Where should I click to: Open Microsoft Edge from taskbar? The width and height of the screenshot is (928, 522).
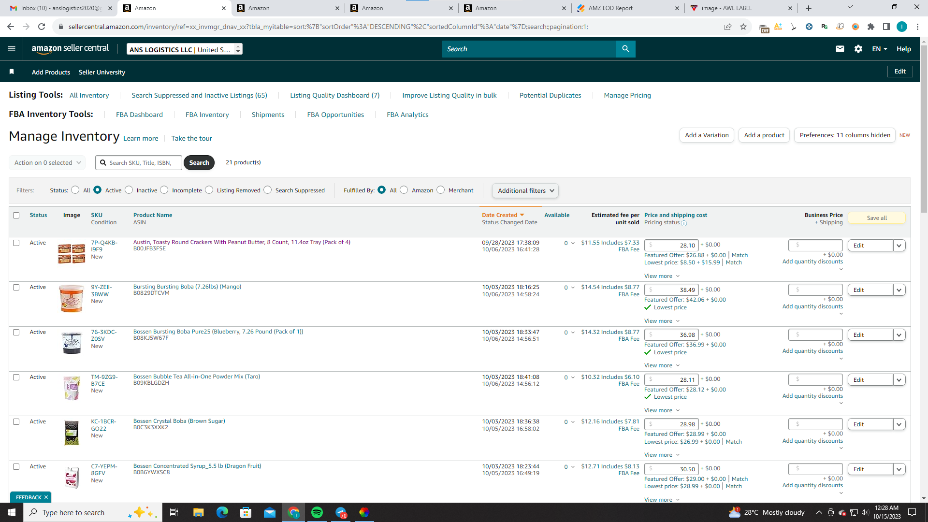[222, 512]
